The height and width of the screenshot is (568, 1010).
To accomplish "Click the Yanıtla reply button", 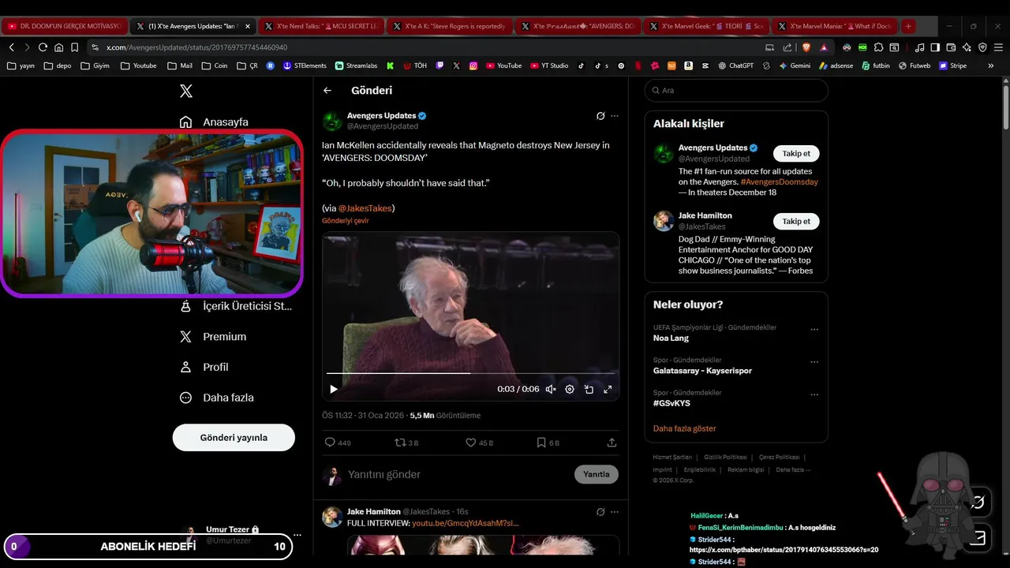I will coord(597,475).
